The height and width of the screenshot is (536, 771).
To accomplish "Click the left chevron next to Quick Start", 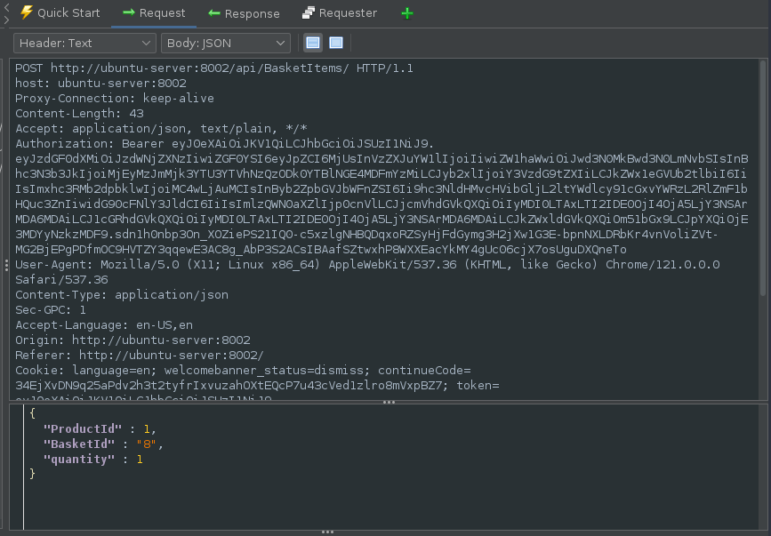I will click(x=6, y=7).
